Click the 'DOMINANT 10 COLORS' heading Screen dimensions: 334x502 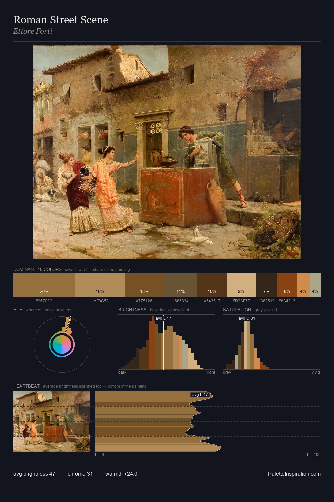pos(37,269)
